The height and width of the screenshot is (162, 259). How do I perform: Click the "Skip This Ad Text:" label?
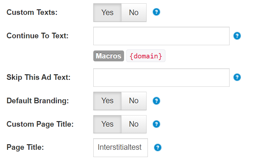coord(39,77)
